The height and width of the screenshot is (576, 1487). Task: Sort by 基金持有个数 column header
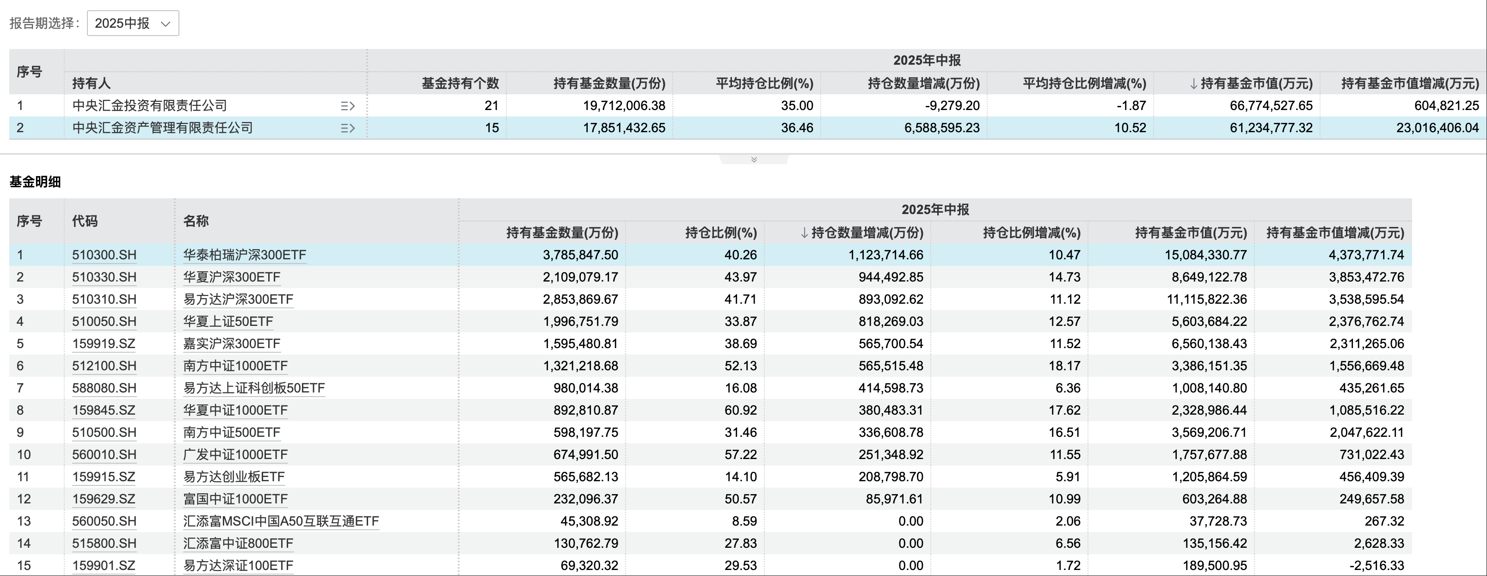tap(460, 84)
